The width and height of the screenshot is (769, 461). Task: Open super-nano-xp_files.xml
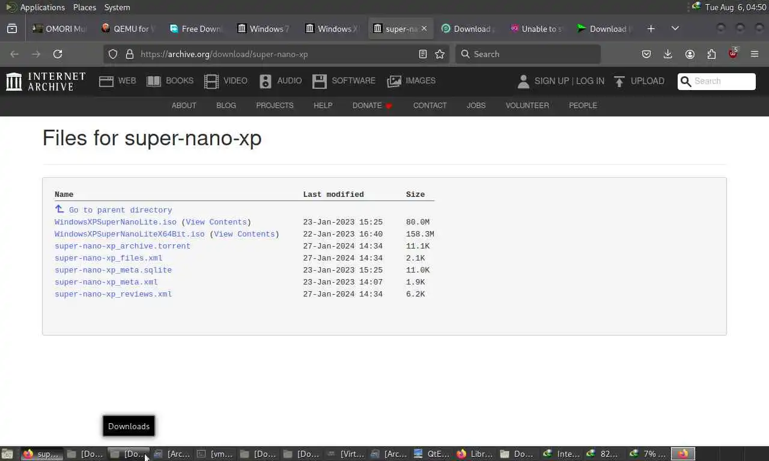108,258
